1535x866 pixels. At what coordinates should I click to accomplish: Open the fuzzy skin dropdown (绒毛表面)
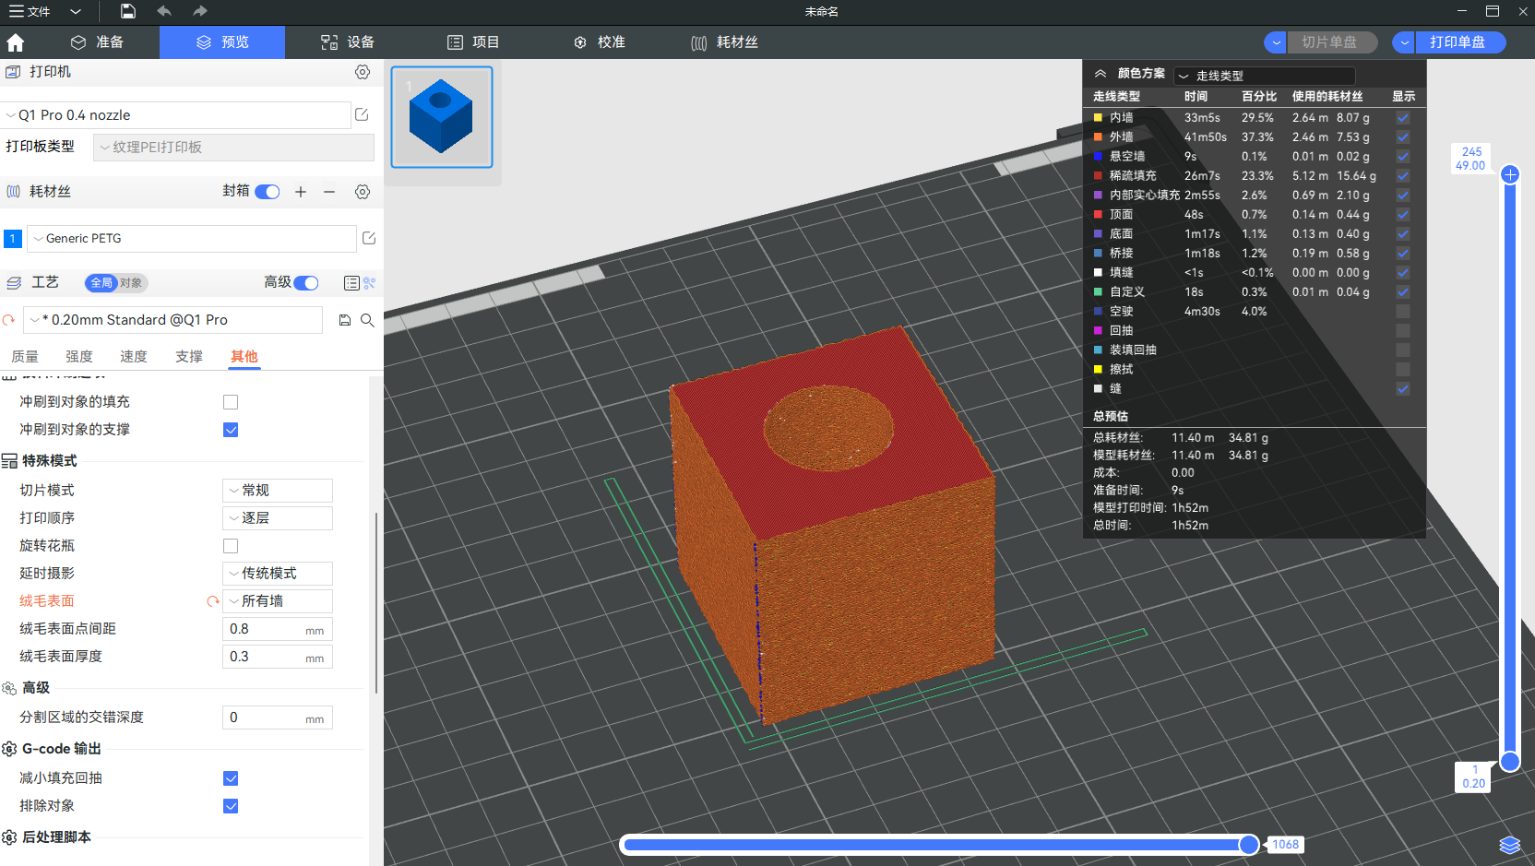point(278,601)
